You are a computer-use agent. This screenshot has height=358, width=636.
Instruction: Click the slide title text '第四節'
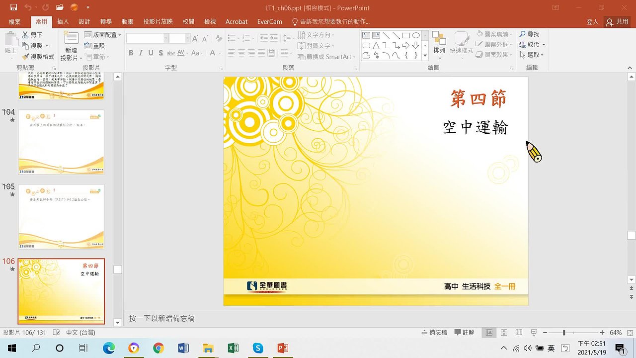point(478,98)
